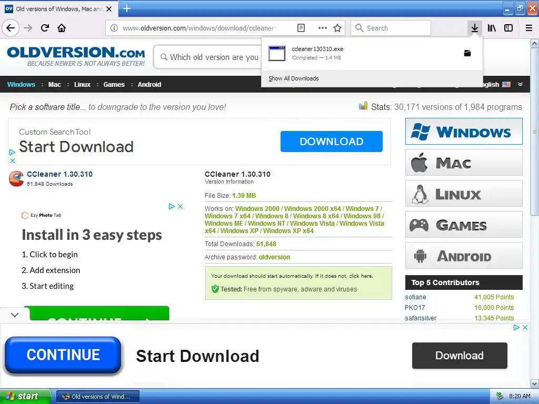Viewport: 539px width, 404px height.
Task: Open contributor safarisilver profile
Action: pyautogui.click(x=421, y=318)
